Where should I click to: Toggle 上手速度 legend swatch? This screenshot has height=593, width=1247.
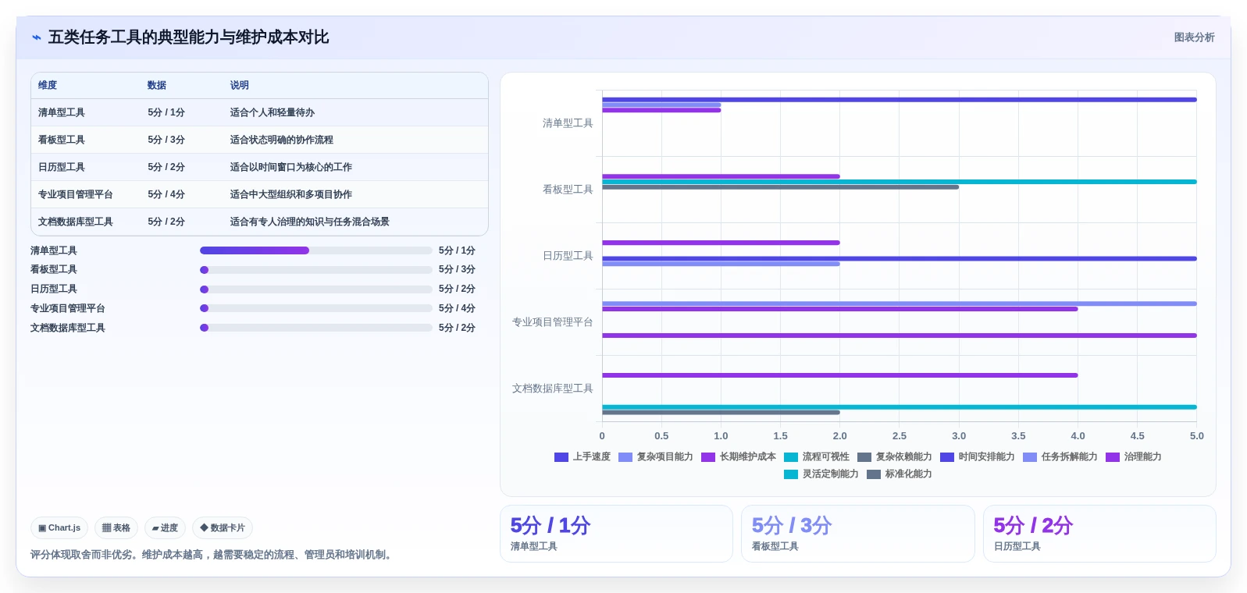point(561,457)
